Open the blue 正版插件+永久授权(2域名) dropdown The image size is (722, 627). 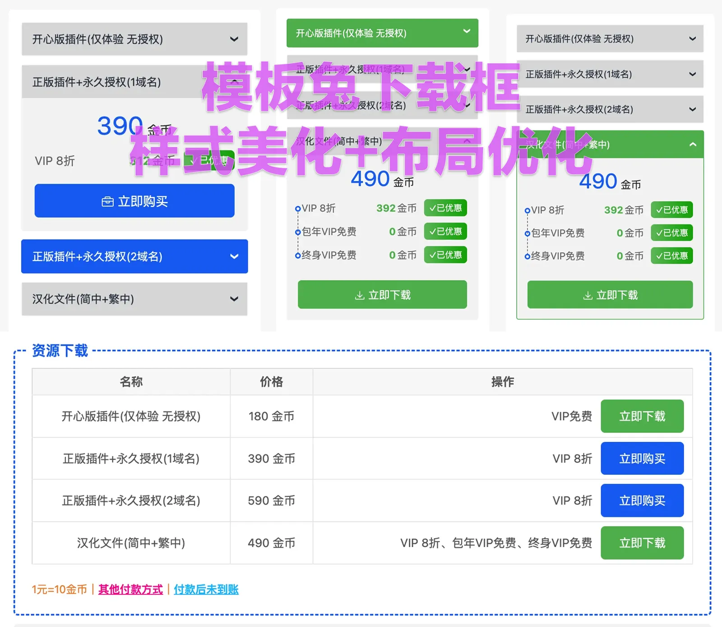click(134, 256)
